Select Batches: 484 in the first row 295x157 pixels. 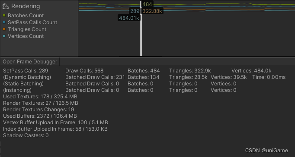(144, 71)
